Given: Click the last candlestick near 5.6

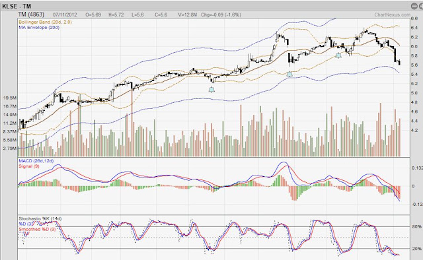Looking at the screenshot, I should click(x=399, y=63).
